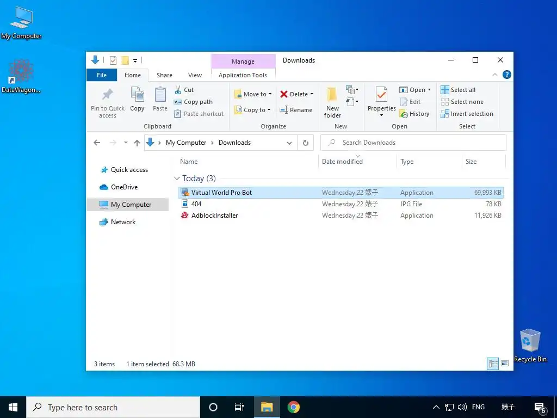This screenshot has height=418, width=557.
Task: Switch to the Share ribbon tab
Action: pos(164,75)
